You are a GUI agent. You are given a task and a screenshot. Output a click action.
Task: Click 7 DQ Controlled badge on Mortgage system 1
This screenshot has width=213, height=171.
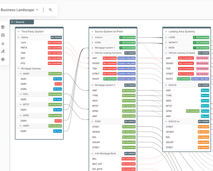[x=127, y=48]
